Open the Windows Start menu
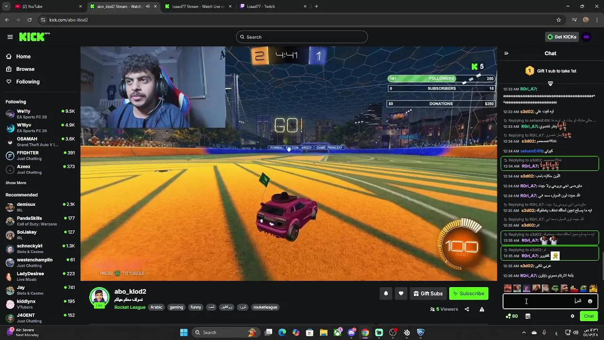This screenshot has width=604, height=340. tap(184, 332)
